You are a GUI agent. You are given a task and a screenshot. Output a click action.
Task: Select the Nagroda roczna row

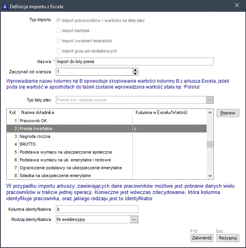106,136
